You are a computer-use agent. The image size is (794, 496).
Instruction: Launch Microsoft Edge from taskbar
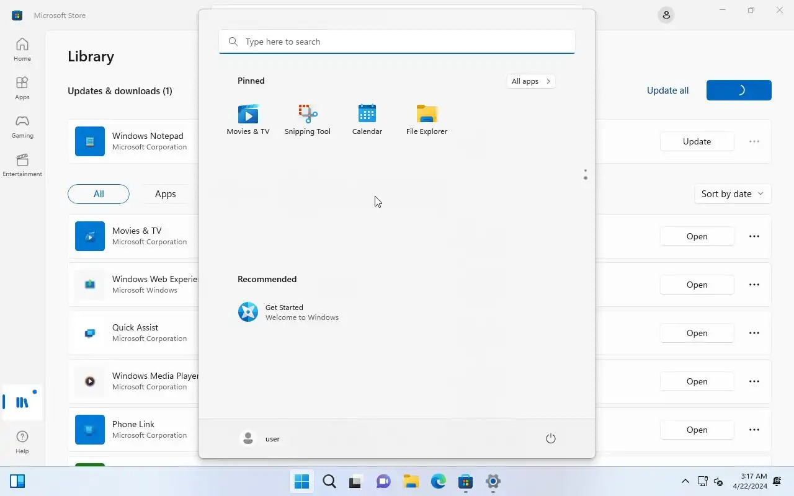[x=439, y=481]
